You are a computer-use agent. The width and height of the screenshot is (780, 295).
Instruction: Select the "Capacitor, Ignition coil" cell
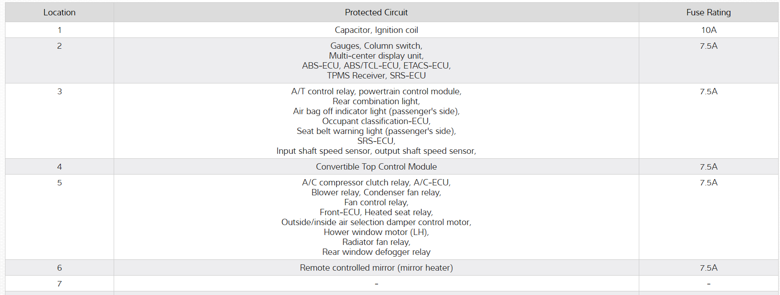(376, 30)
